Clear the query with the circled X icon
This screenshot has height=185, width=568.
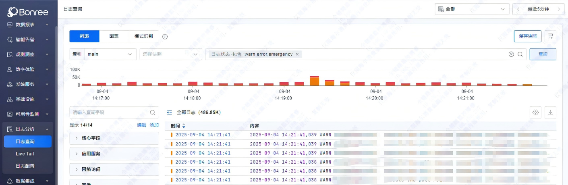(x=511, y=54)
